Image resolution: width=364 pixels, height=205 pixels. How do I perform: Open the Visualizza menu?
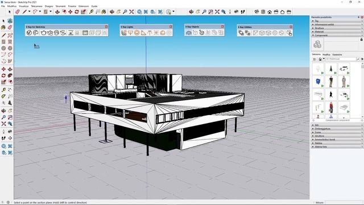coord(23,6)
